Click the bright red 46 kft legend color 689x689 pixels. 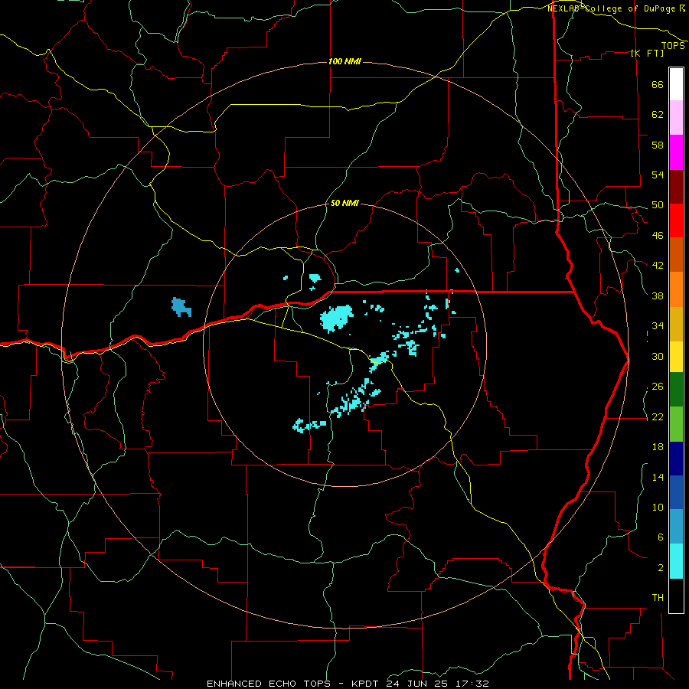pos(676,220)
